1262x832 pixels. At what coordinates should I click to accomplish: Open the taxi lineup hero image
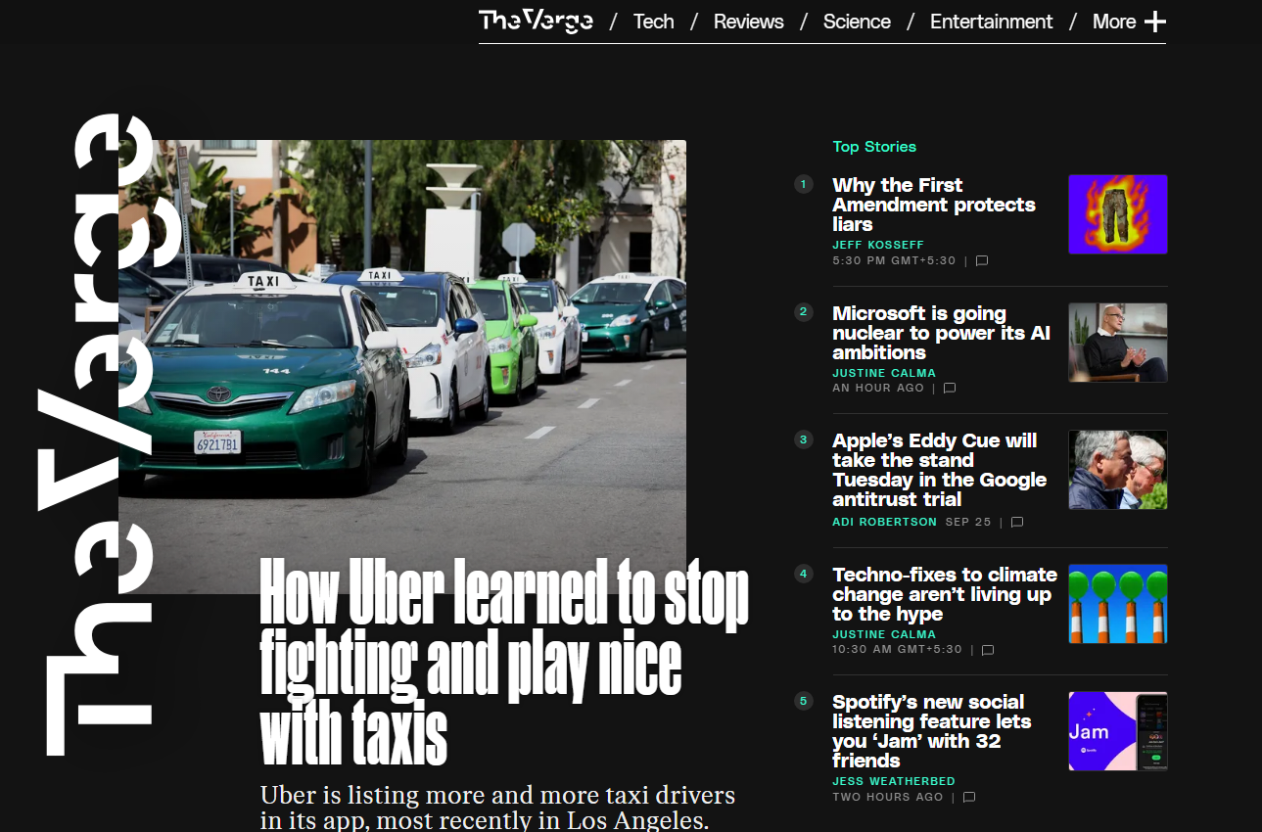click(402, 366)
